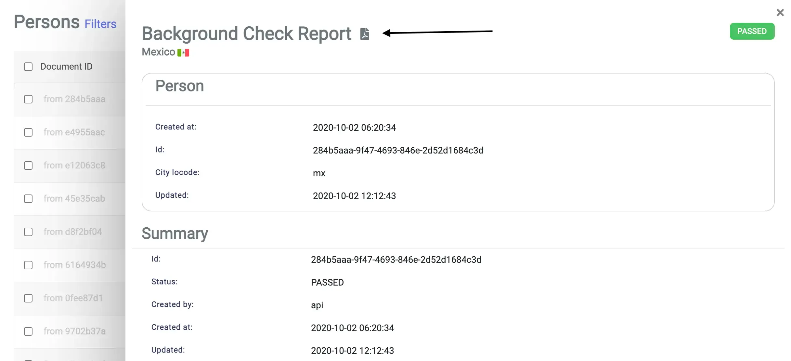Tick the checkbox for e12063c8
This screenshot has width=791, height=361.
28,166
